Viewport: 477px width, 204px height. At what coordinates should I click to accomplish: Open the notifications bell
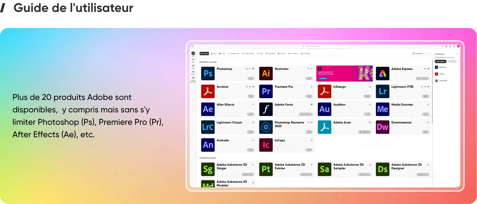click(x=450, y=46)
